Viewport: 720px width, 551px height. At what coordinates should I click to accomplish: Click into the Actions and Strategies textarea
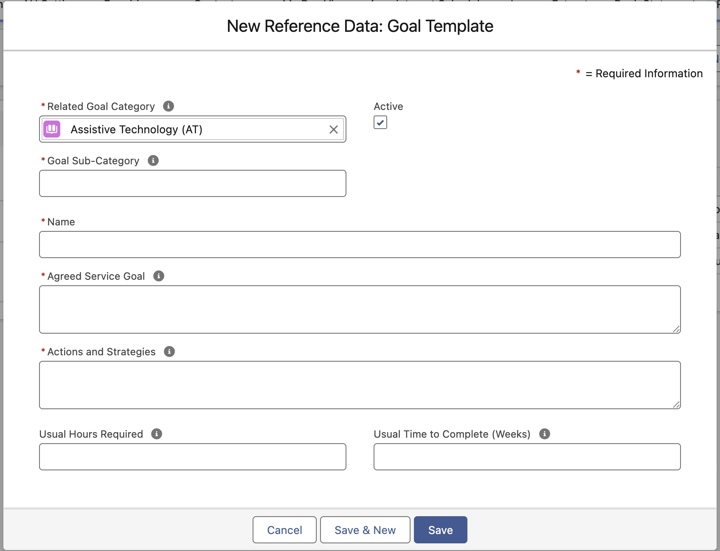(360, 385)
